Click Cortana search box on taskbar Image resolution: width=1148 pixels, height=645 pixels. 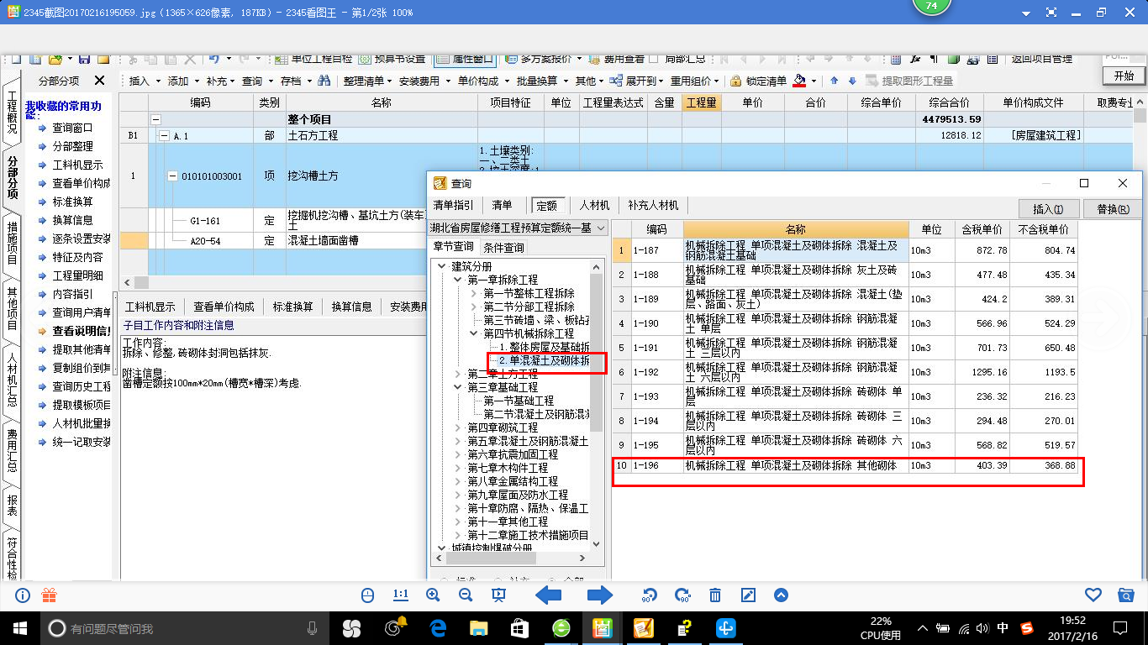point(184,627)
